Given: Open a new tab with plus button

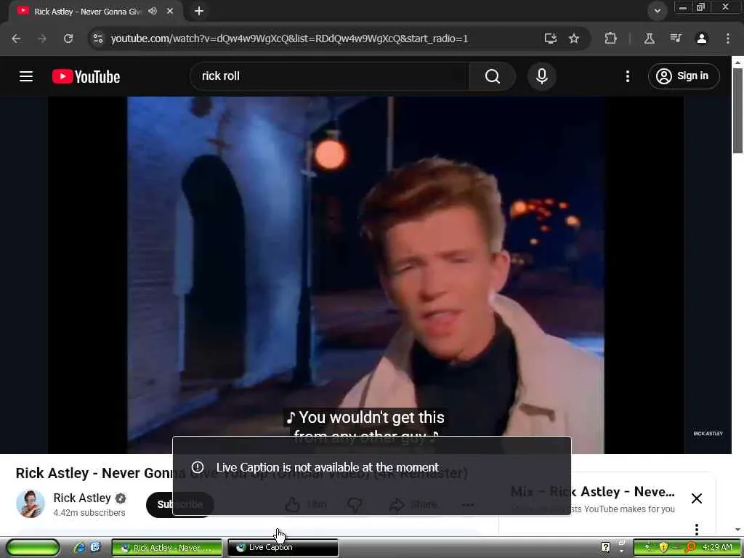Looking at the screenshot, I should (199, 11).
